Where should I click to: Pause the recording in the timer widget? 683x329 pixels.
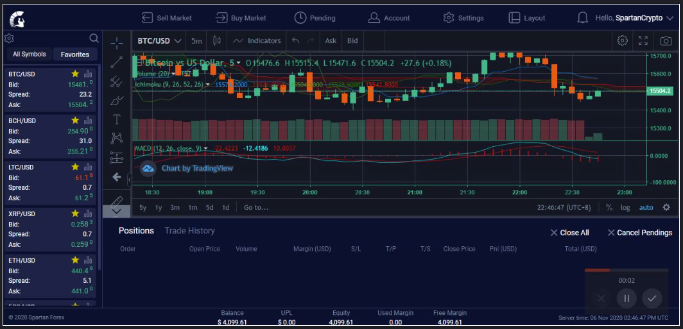pyautogui.click(x=627, y=298)
